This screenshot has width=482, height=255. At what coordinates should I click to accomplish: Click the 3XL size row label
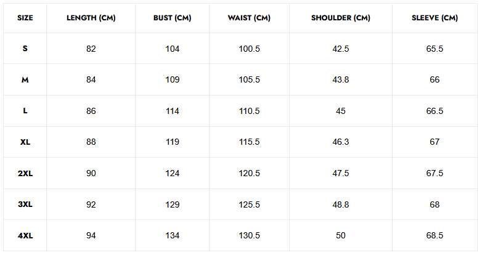[x=25, y=204]
